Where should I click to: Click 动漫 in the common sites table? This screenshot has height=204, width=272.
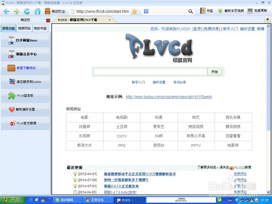pyautogui.click(x=158, y=117)
